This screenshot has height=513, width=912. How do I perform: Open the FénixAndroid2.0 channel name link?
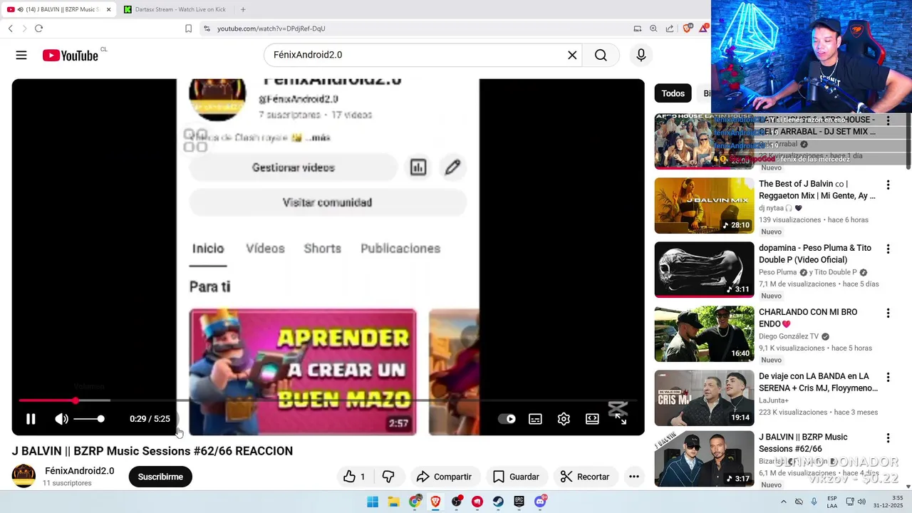(x=79, y=471)
